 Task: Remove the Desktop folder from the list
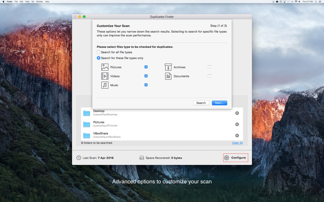point(237,113)
